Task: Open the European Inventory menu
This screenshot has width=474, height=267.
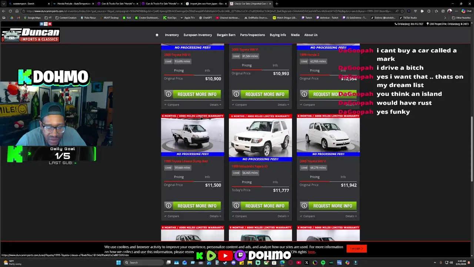Action: [198, 35]
